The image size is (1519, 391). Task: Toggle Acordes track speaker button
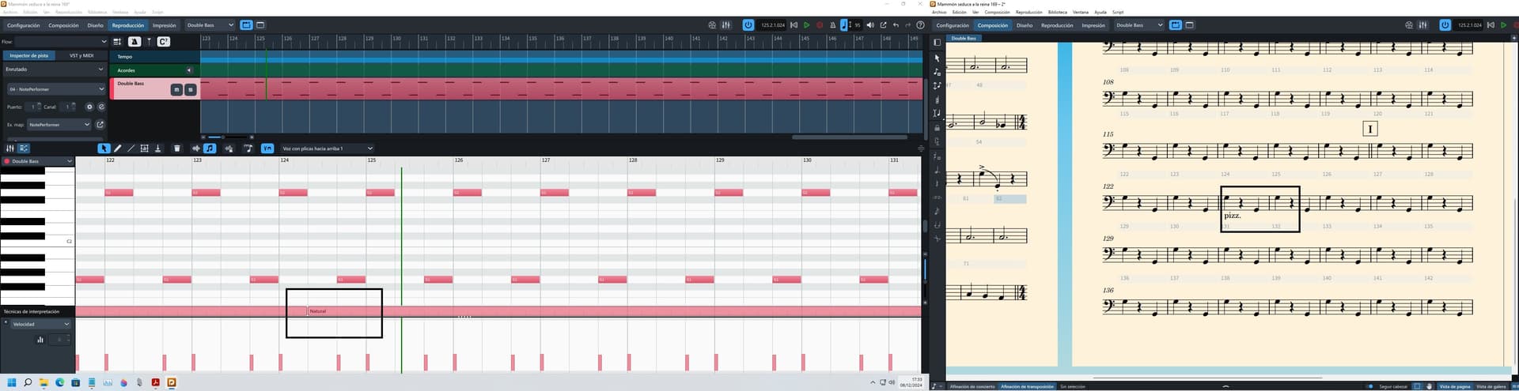[189, 70]
